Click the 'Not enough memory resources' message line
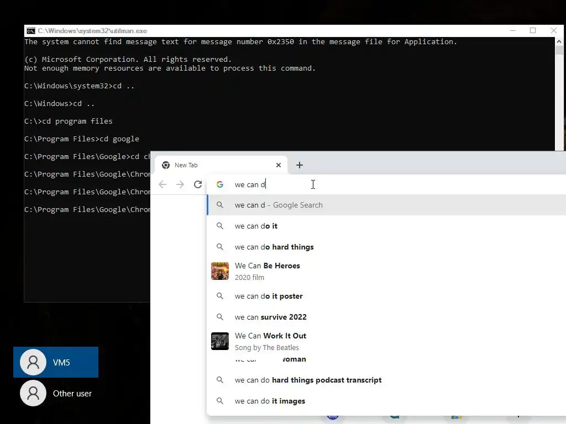Viewport: 566px width, 424px height. point(170,68)
